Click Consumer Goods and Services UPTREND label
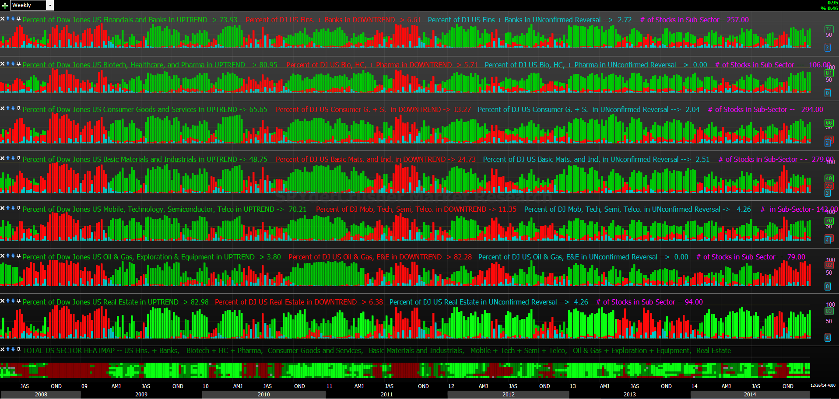The height and width of the screenshot is (399, 839). click(x=145, y=110)
